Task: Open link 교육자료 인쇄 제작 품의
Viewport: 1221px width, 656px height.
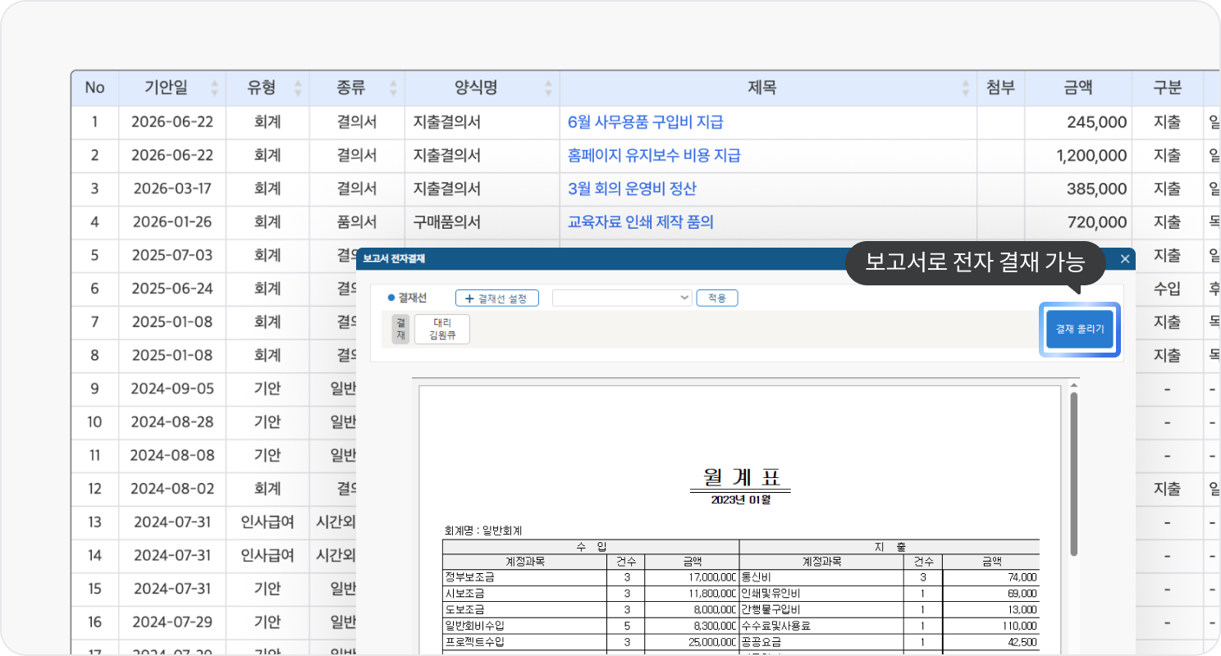Action: 641,221
